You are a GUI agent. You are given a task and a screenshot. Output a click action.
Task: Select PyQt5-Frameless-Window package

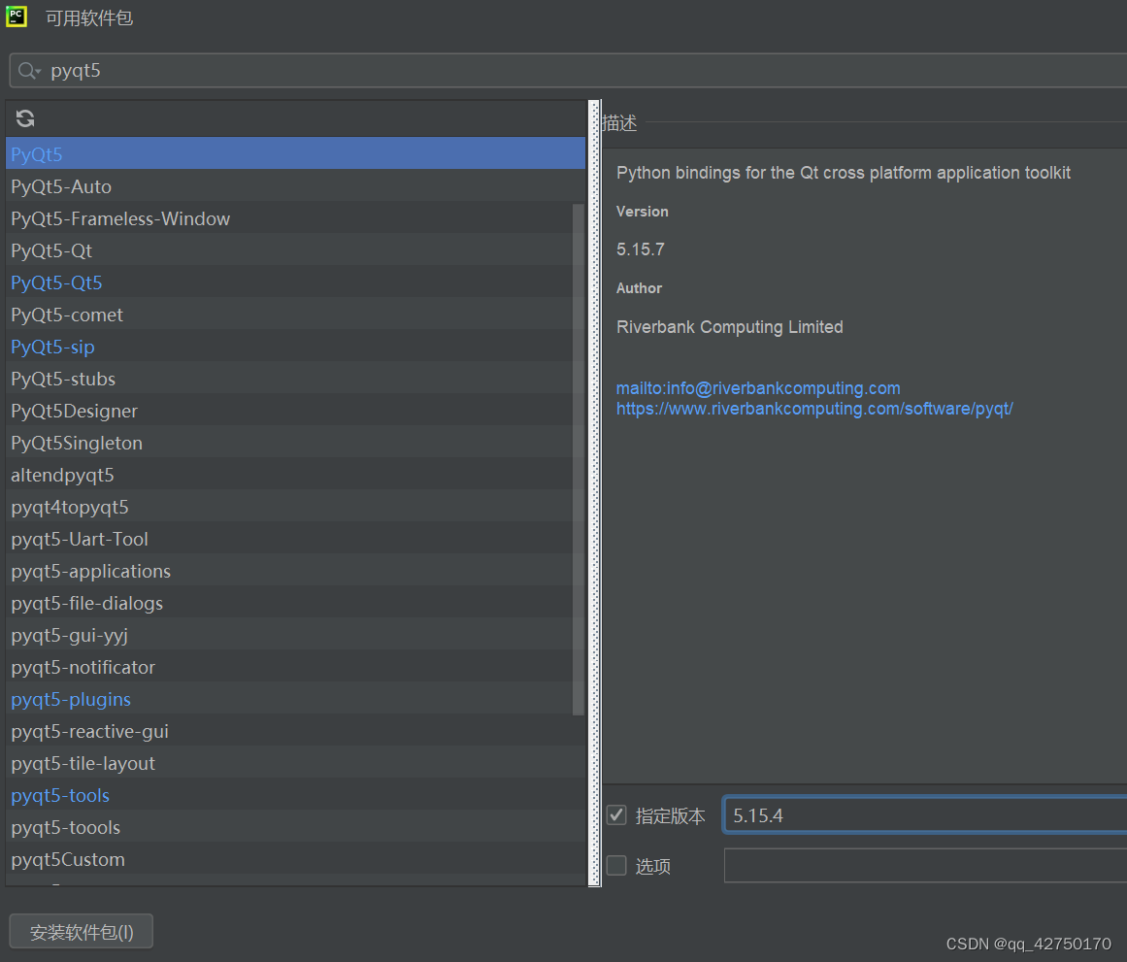tap(295, 218)
